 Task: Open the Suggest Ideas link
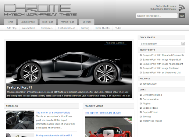[150, 108]
